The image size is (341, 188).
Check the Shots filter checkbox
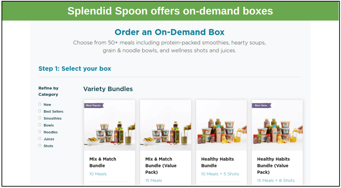coord(40,145)
